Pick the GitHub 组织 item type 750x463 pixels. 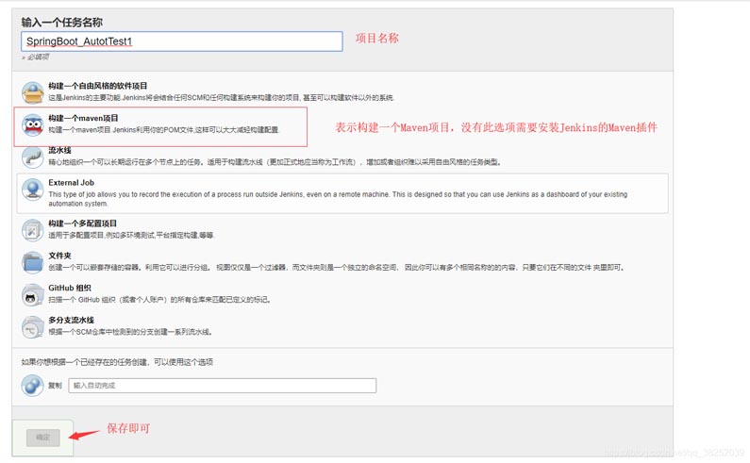click(70, 289)
